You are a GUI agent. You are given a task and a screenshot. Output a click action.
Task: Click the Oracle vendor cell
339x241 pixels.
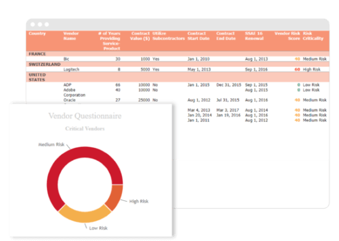click(x=70, y=100)
